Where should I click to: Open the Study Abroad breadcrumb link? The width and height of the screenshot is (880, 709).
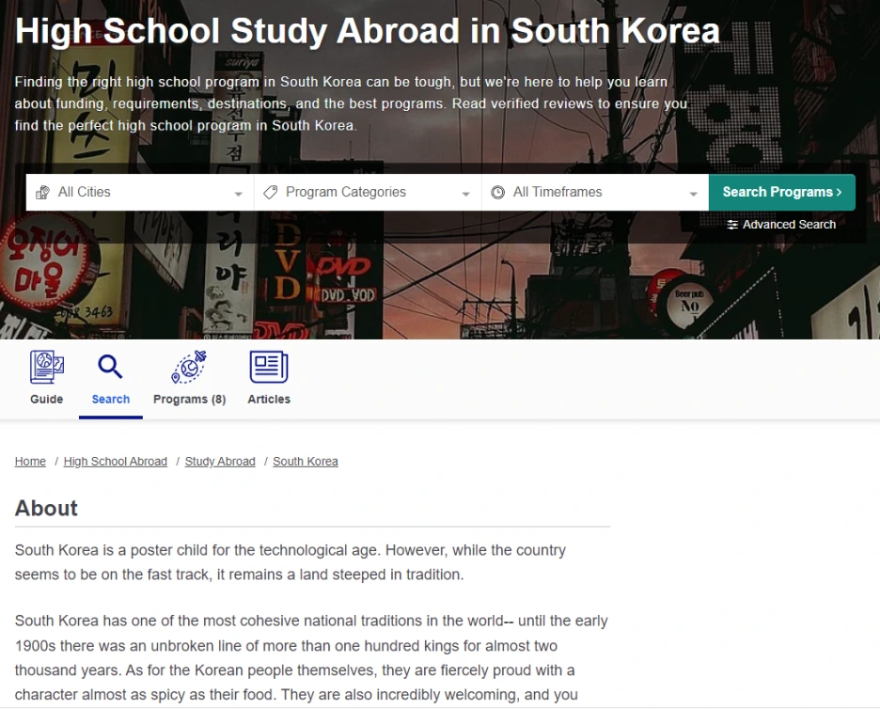tap(220, 462)
